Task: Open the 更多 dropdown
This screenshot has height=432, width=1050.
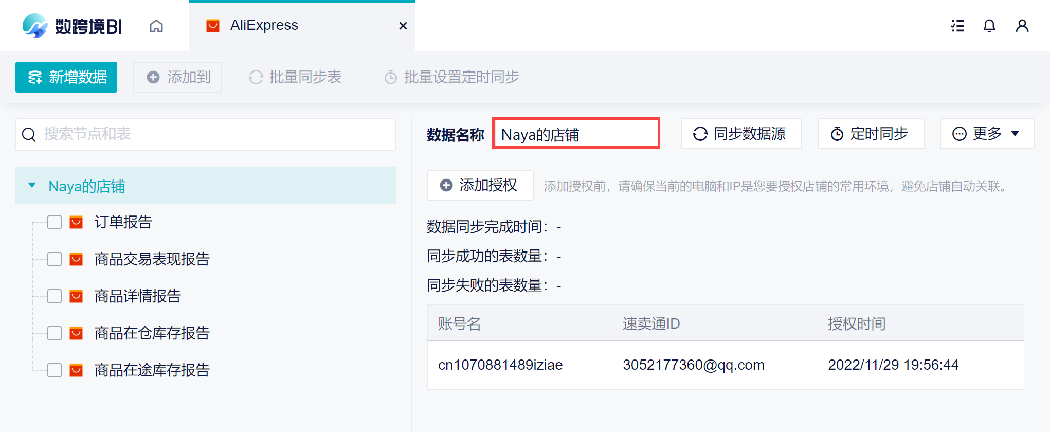Action: 987,134
